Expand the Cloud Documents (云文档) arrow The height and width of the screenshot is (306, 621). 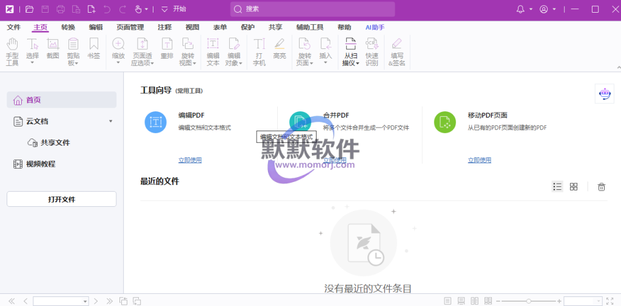tap(110, 121)
